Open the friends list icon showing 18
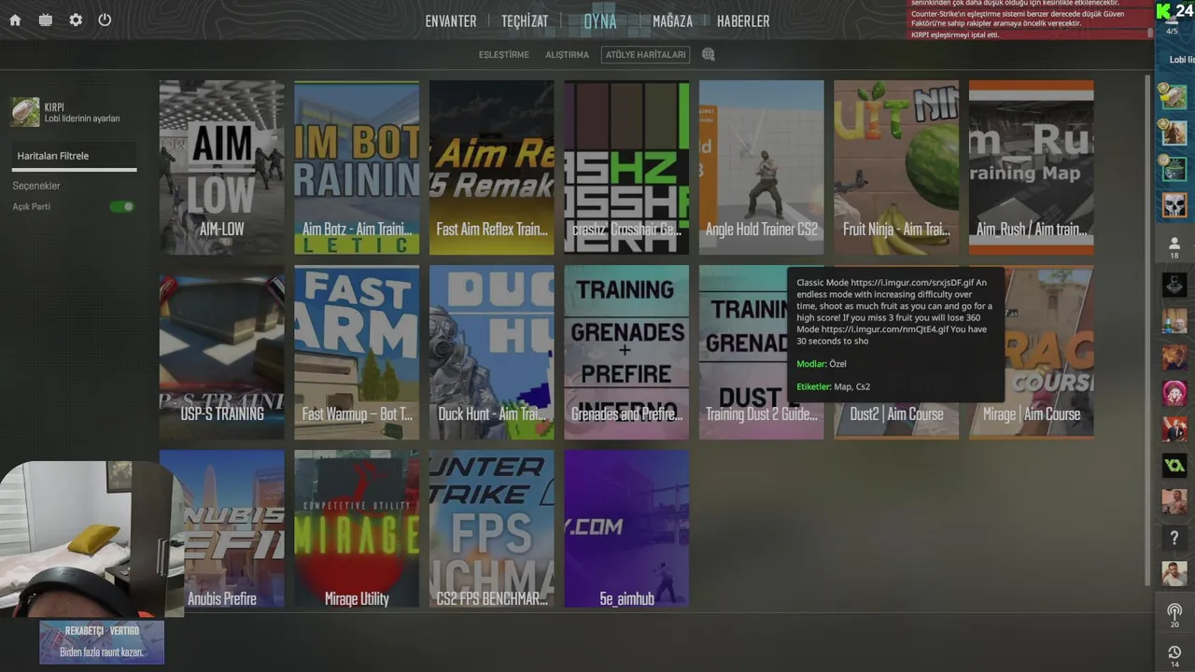 1174,247
